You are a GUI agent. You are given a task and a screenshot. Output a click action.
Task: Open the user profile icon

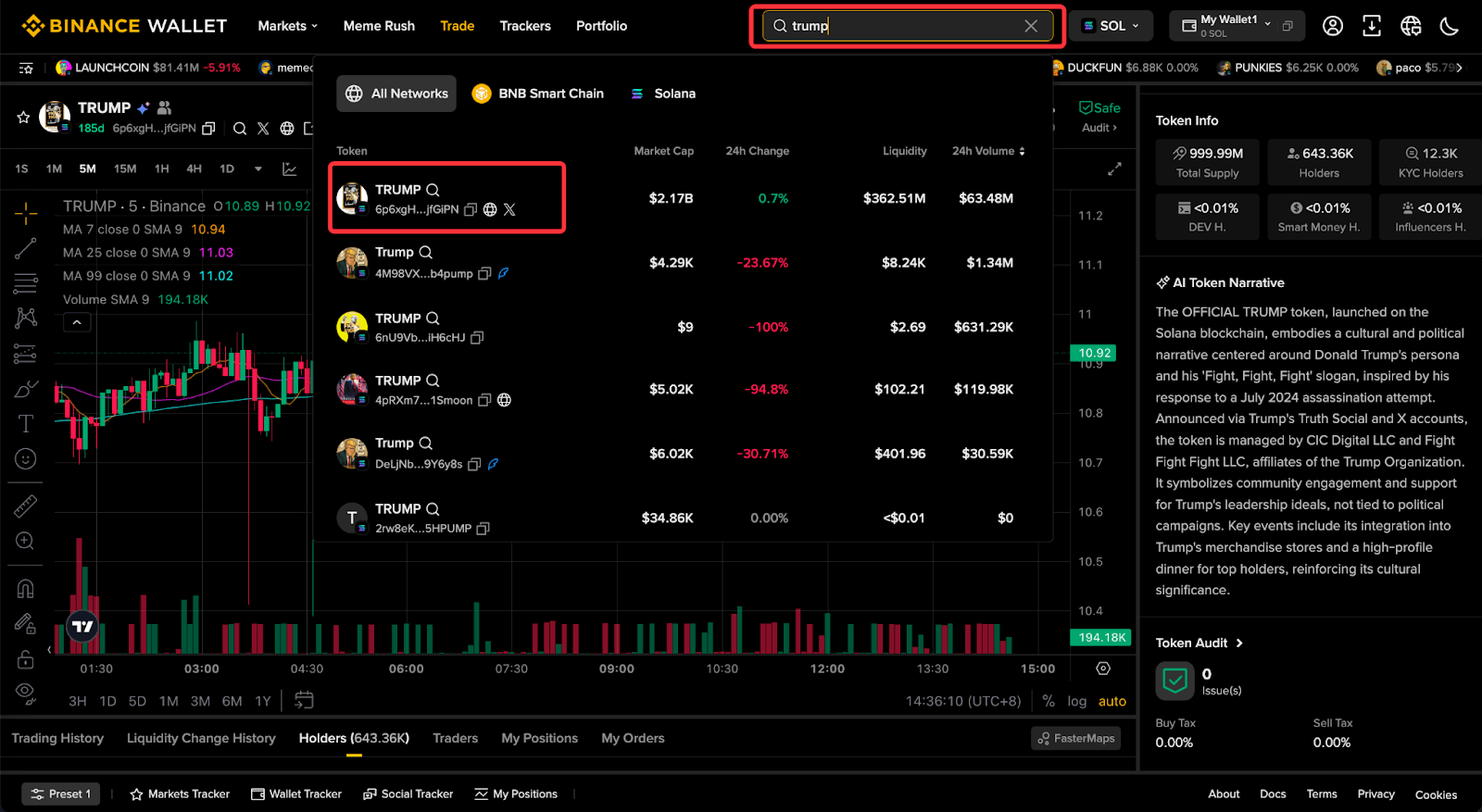(x=1333, y=26)
